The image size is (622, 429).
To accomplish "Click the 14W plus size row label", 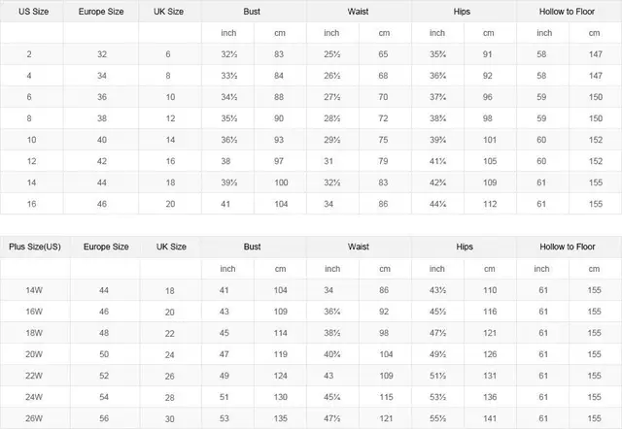I will tap(34, 290).
